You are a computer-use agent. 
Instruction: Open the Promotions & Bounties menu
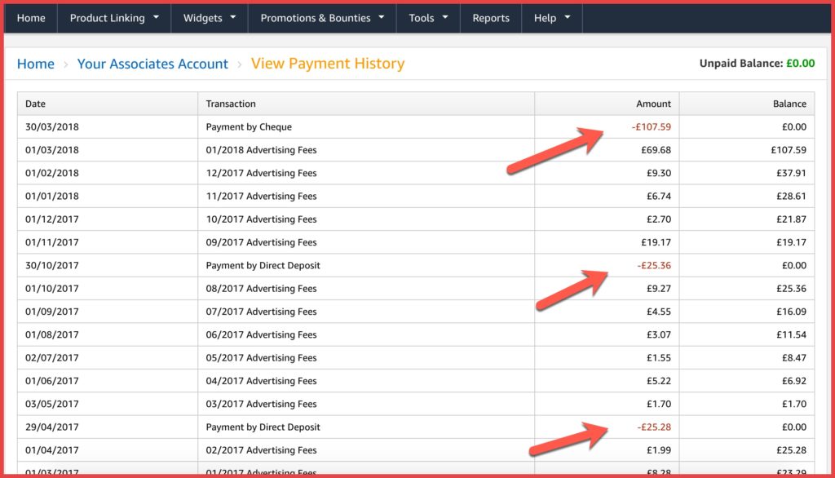point(322,18)
